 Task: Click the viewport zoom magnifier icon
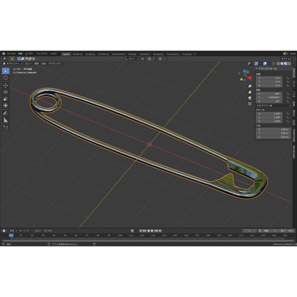(250, 86)
